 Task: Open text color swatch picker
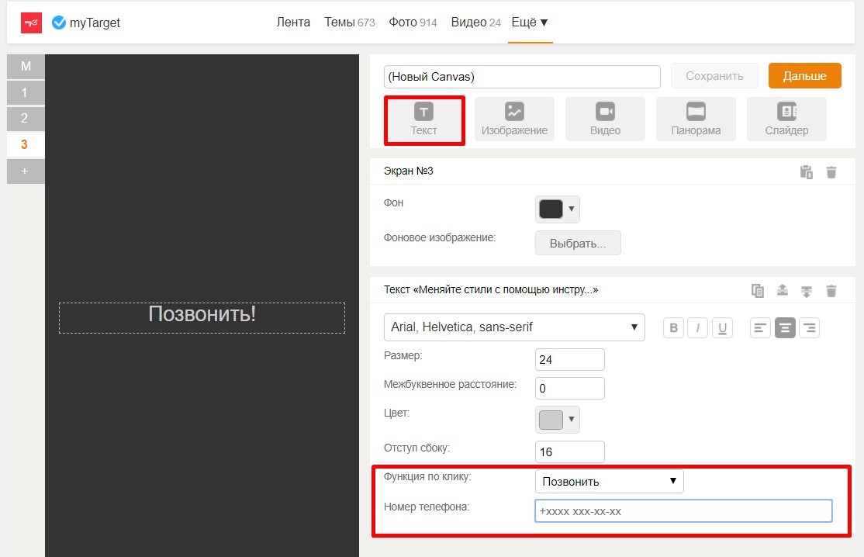coord(557,420)
